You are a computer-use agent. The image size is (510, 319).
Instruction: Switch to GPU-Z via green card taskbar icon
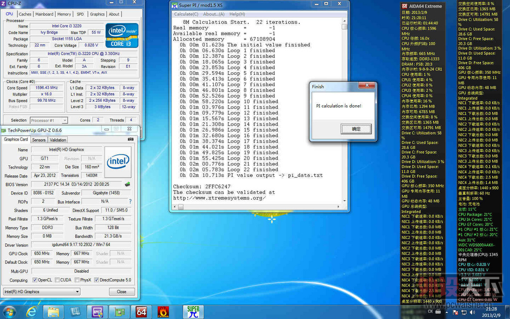point(119,312)
